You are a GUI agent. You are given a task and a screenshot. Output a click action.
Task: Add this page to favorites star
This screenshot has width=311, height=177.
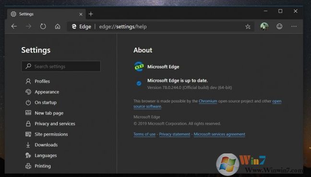[x=248, y=26]
